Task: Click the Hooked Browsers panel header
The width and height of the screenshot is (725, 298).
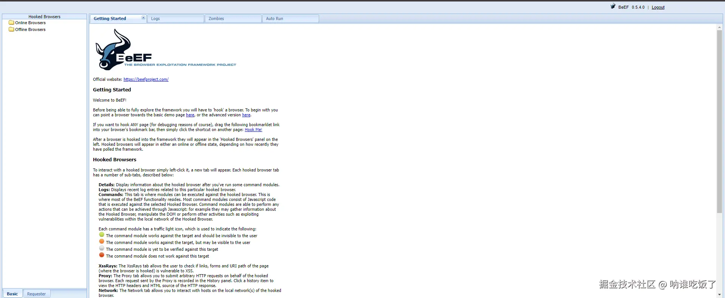Action: pos(45,17)
